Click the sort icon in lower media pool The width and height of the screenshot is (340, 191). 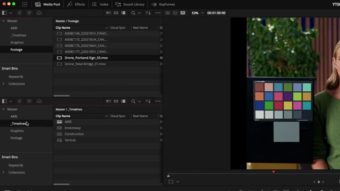148,101
